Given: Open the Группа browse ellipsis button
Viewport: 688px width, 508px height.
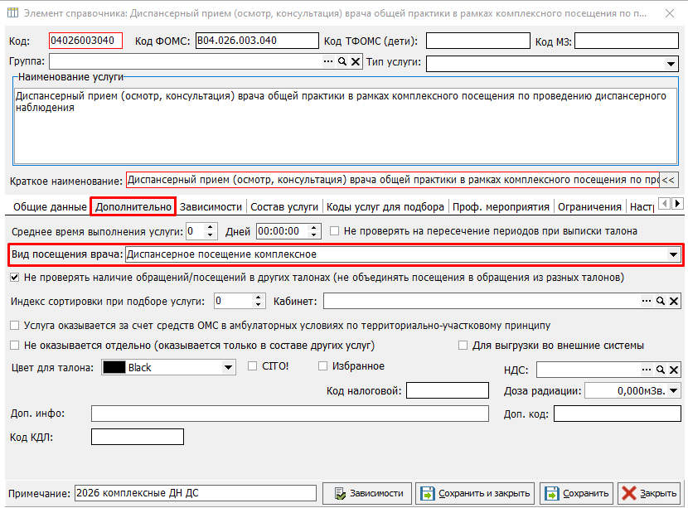Looking at the screenshot, I should [328, 61].
